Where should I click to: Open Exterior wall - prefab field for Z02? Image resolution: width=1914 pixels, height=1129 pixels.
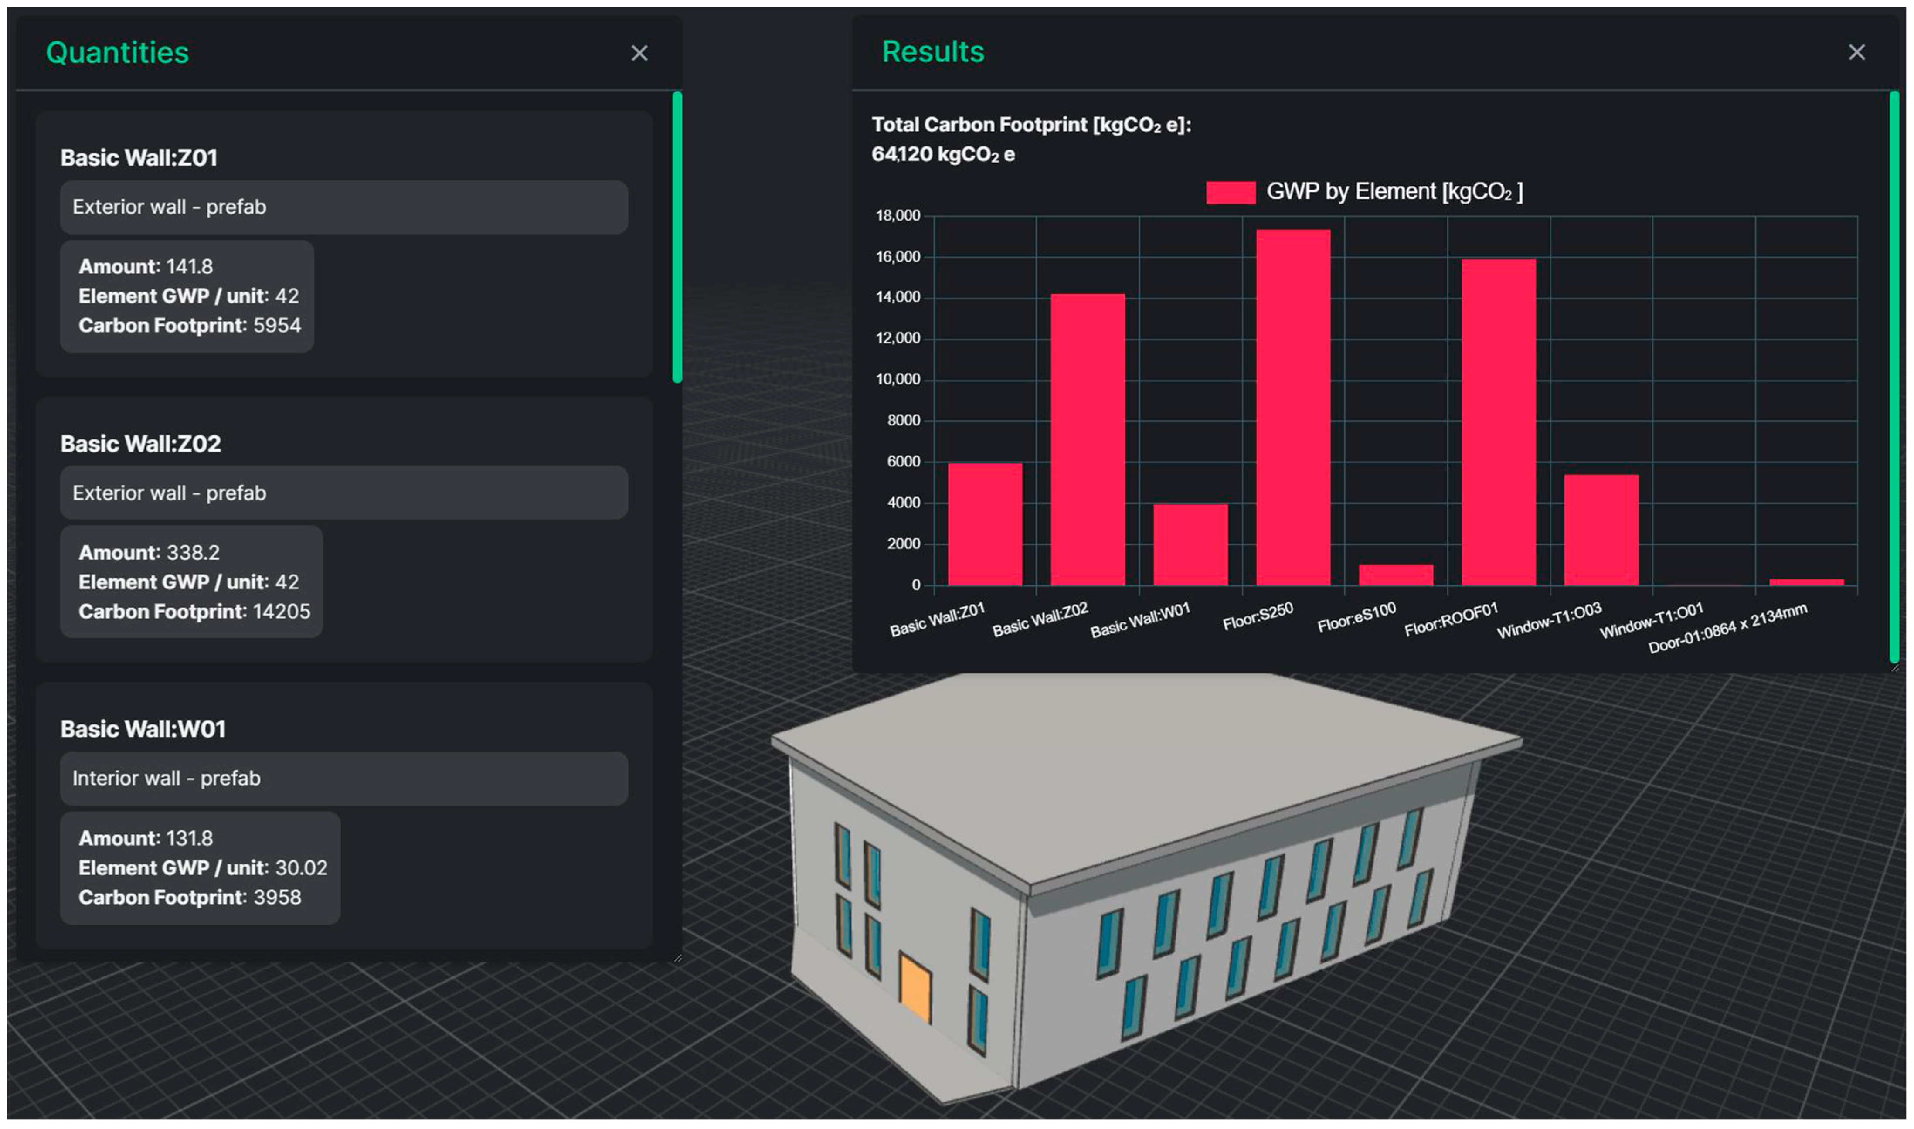344,493
